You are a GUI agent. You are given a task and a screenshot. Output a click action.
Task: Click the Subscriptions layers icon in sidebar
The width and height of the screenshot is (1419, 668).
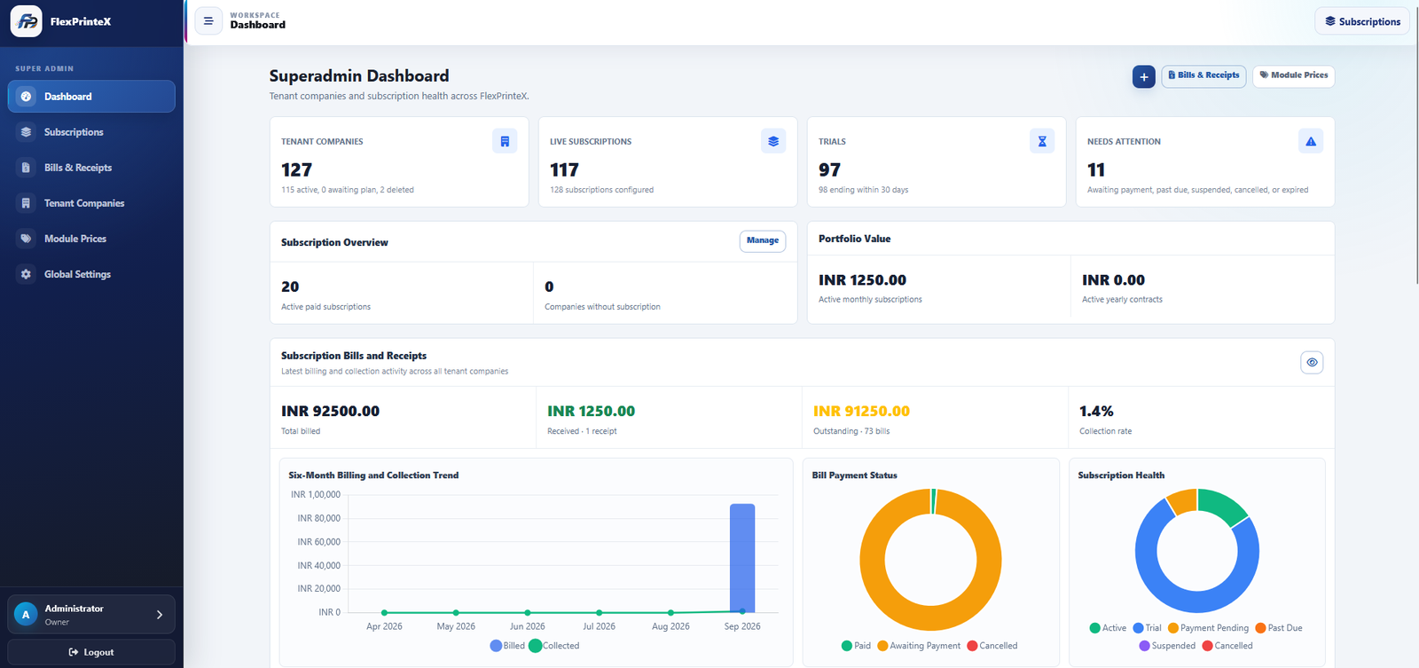(26, 132)
